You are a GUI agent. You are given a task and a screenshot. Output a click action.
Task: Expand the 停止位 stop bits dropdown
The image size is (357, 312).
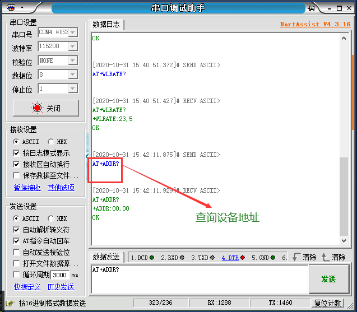(73, 89)
